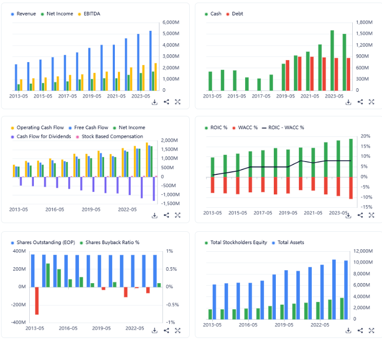Toggle the Debt series in legend
The image size is (382, 339).
pyautogui.click(x=235, y=14)
